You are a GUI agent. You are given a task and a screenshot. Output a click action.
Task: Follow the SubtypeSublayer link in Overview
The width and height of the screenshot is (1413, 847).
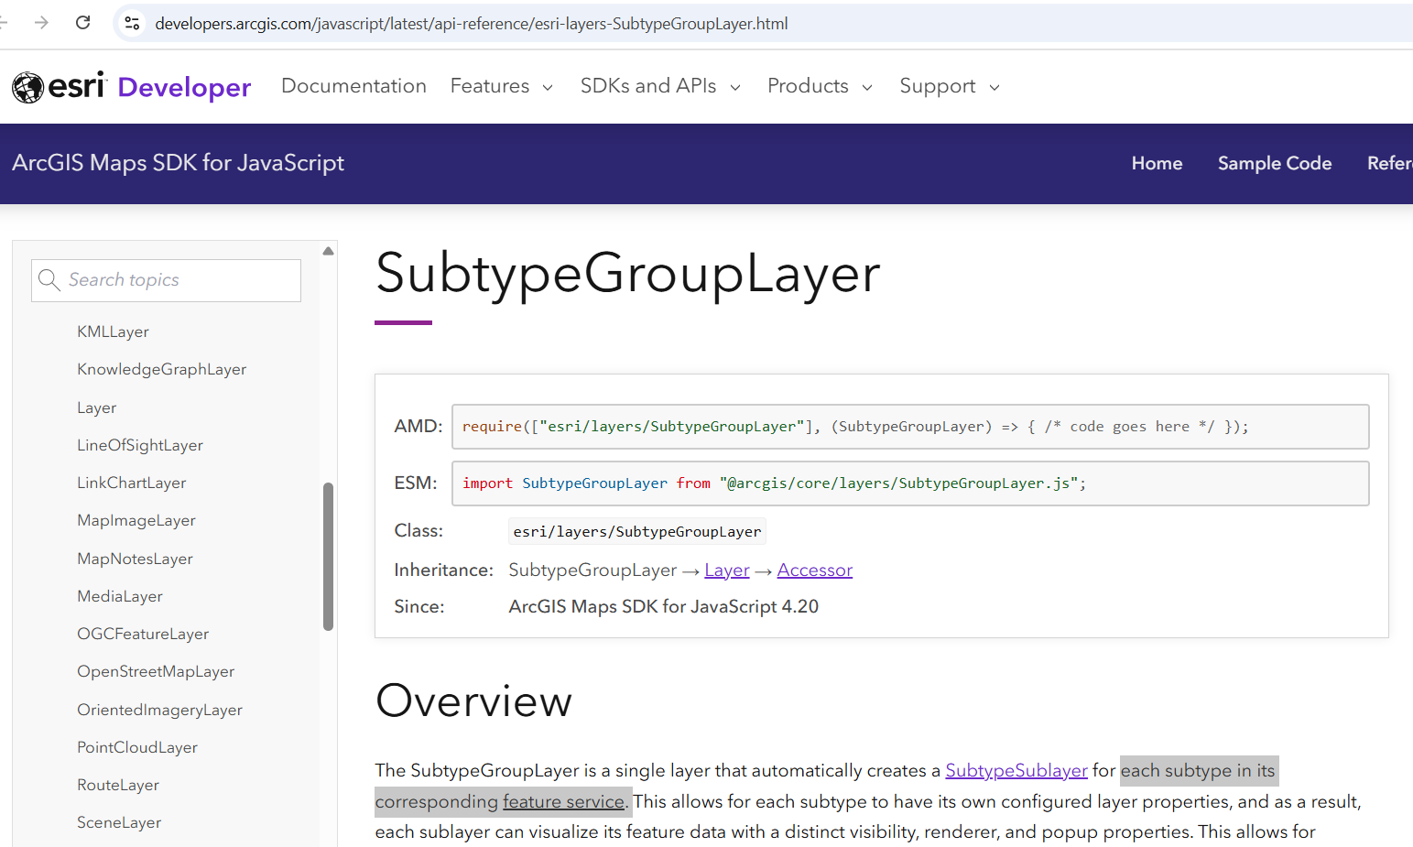point(1016,770)
